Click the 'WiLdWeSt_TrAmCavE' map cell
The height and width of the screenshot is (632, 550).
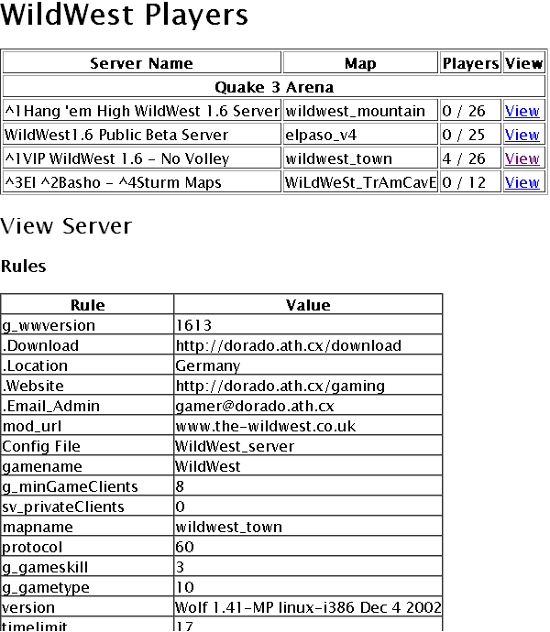360,181
